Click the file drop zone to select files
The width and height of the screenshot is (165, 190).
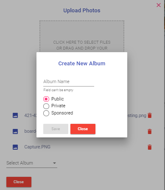[x=82, y=36]
